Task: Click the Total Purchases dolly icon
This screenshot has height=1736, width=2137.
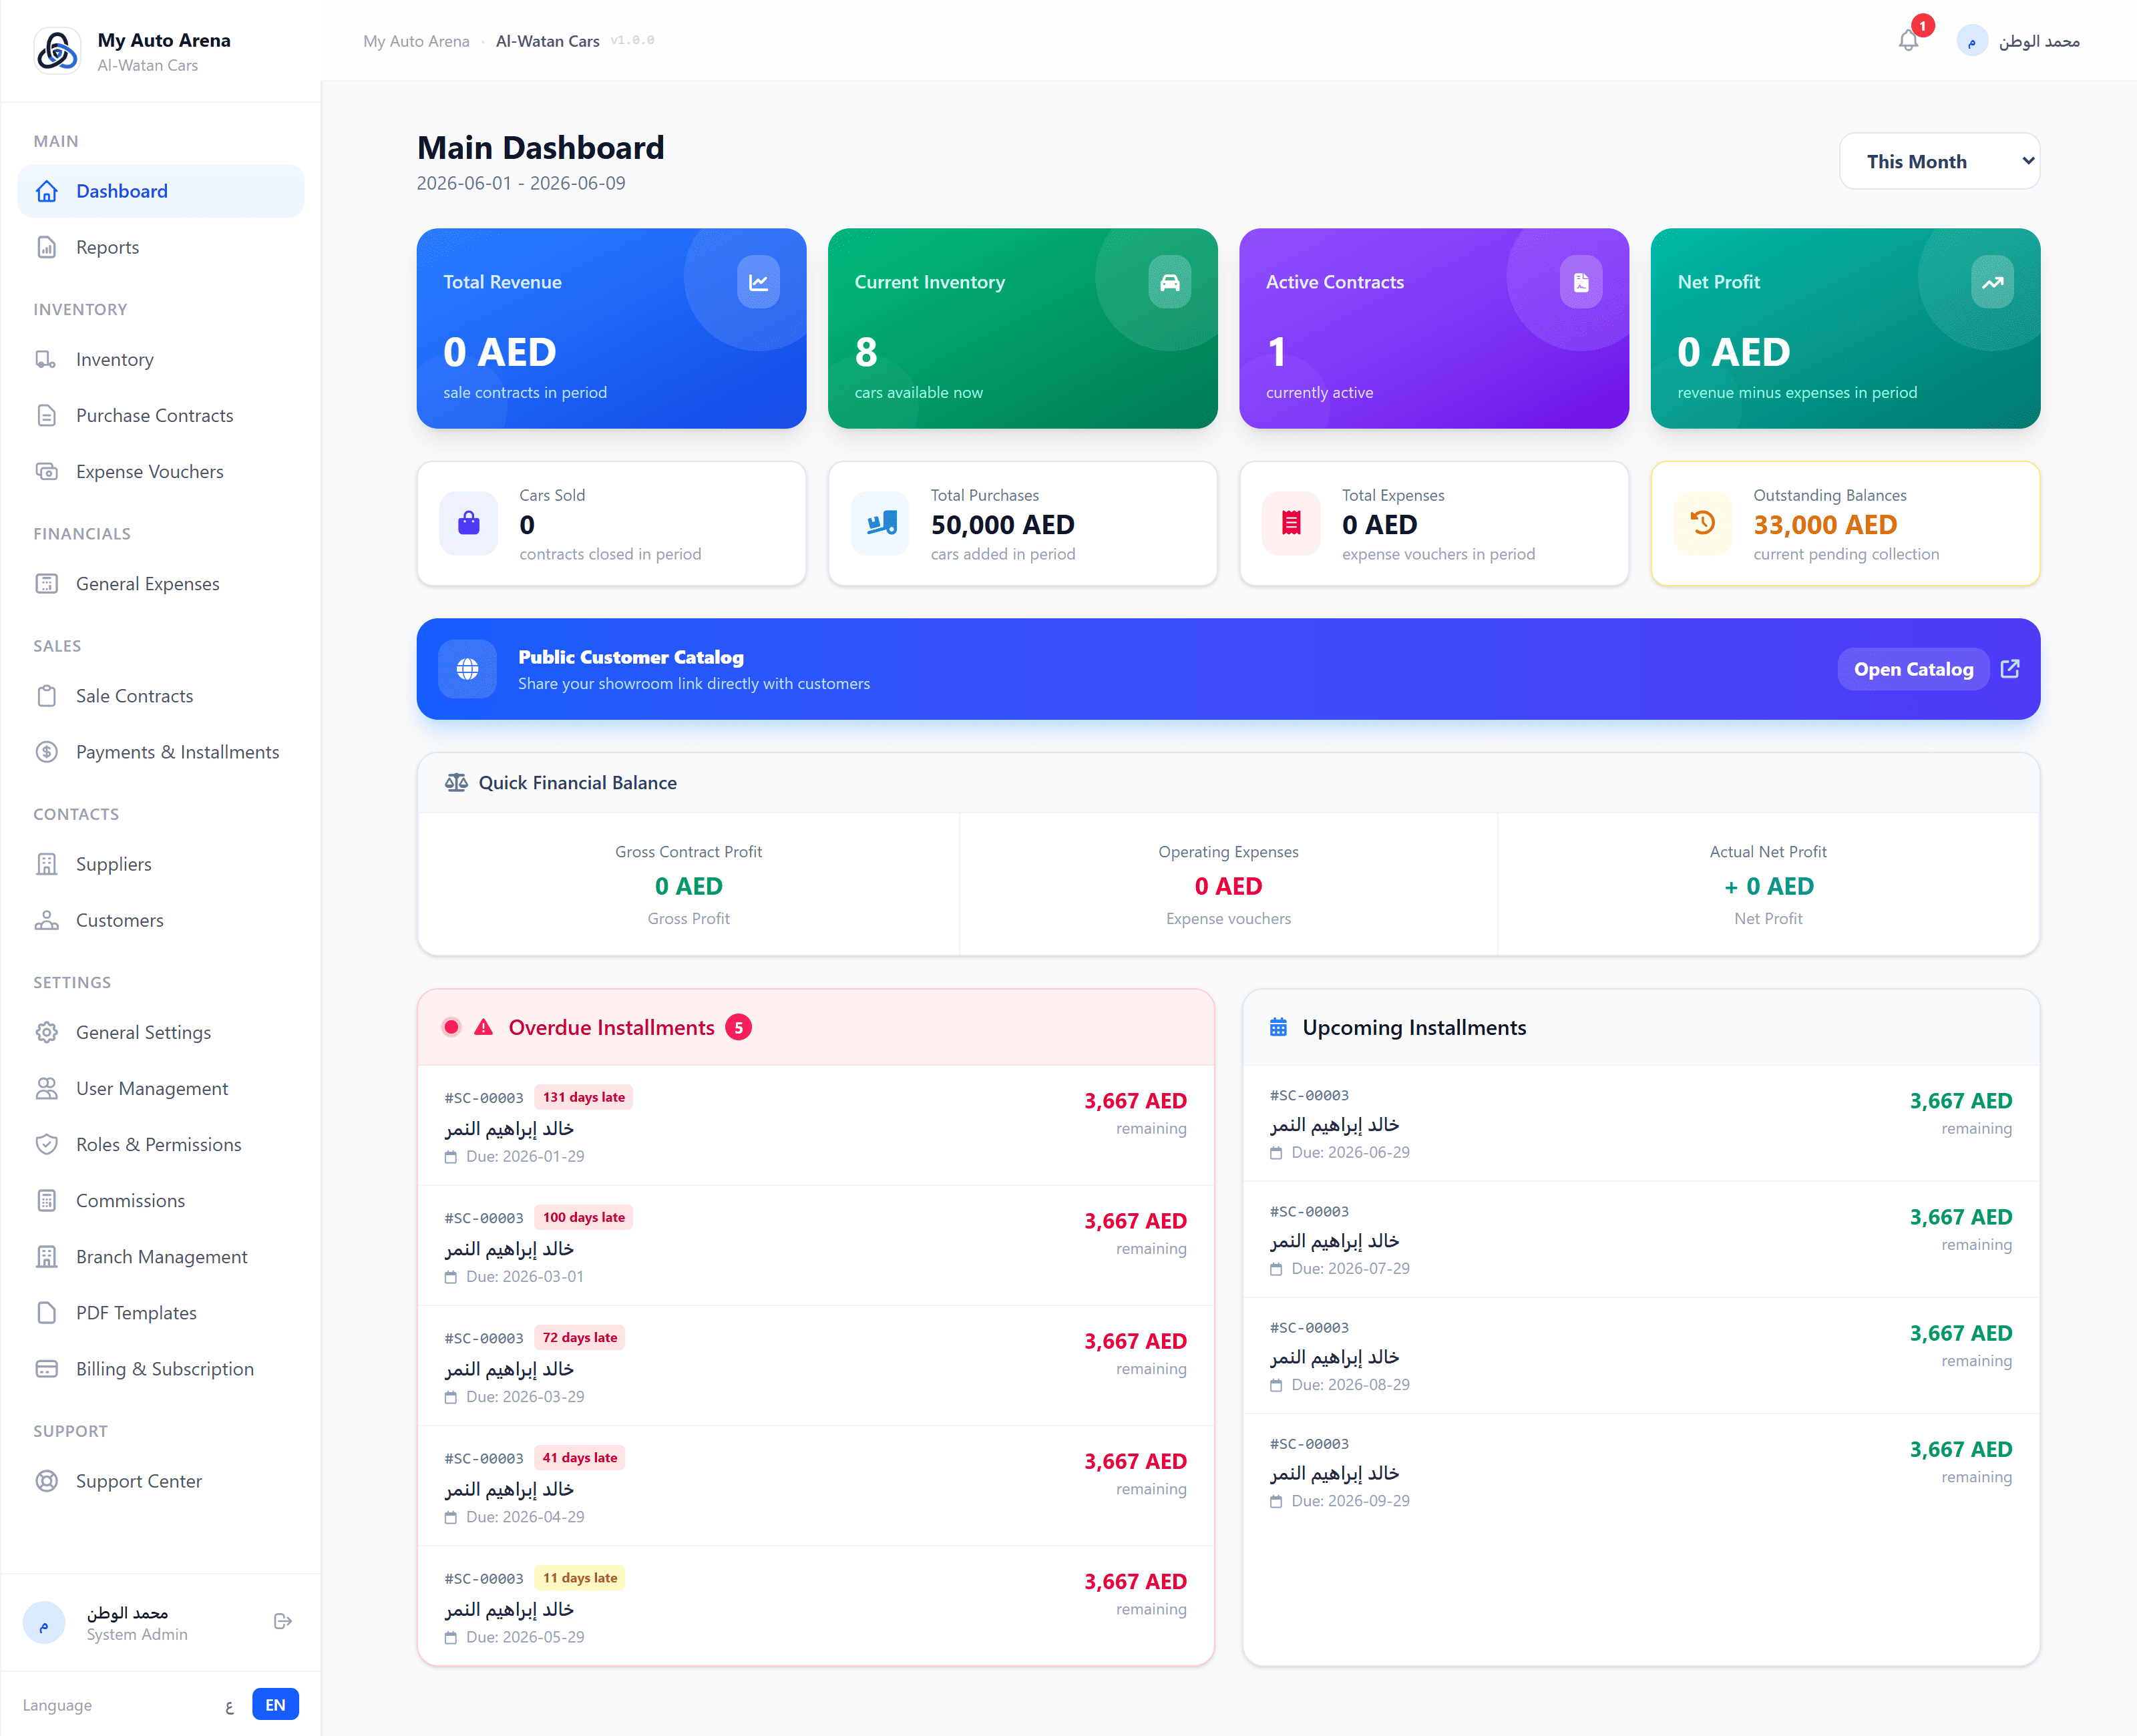Action: pyautogui.click(x=880, y=523)
